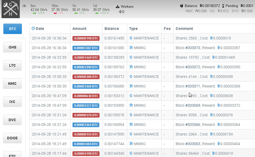Sort table by Date column header

tap(40, 29)
